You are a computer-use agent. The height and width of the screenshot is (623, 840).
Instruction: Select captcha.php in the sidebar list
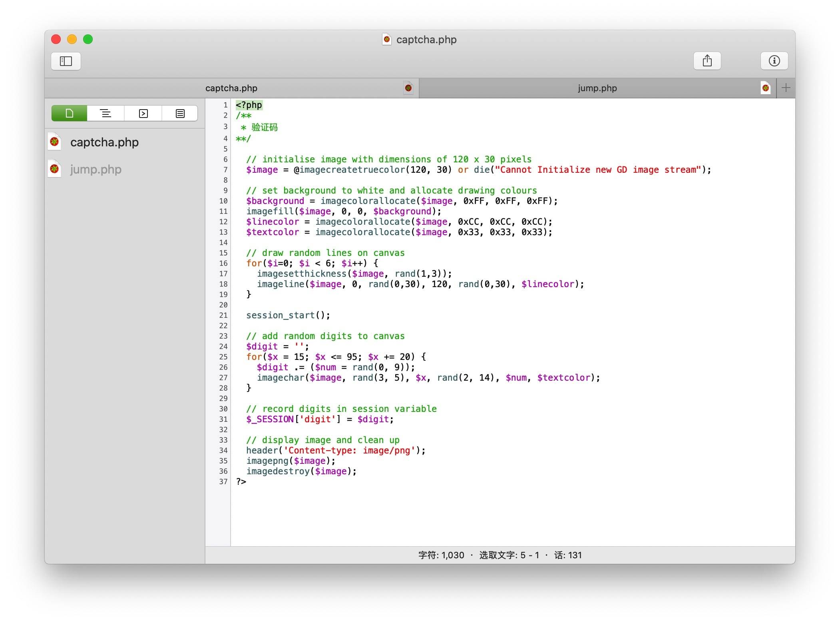[104, 142]
